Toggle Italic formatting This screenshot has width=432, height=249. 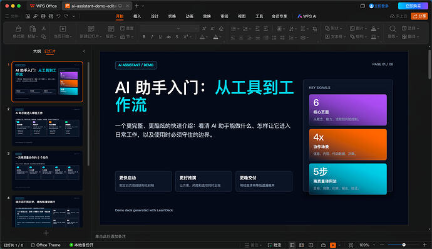(152, 37)
